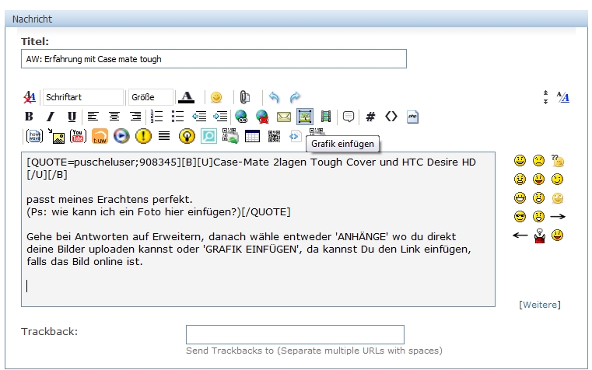
Task: Click the blue angle-brackets document icon
Action: click(x=295, y=136)
